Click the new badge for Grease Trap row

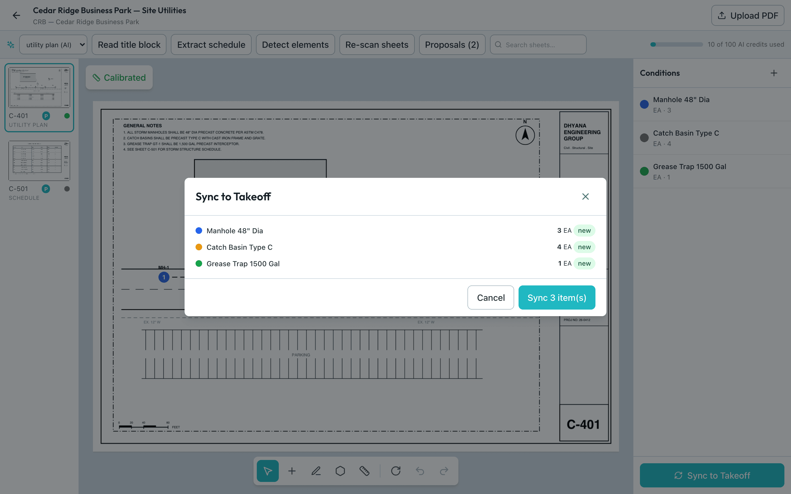click(584, 264)
